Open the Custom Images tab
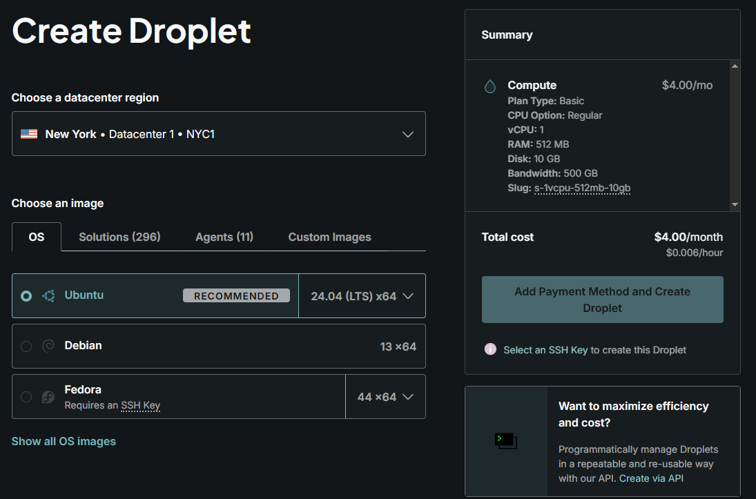 (x=330, y=237)
